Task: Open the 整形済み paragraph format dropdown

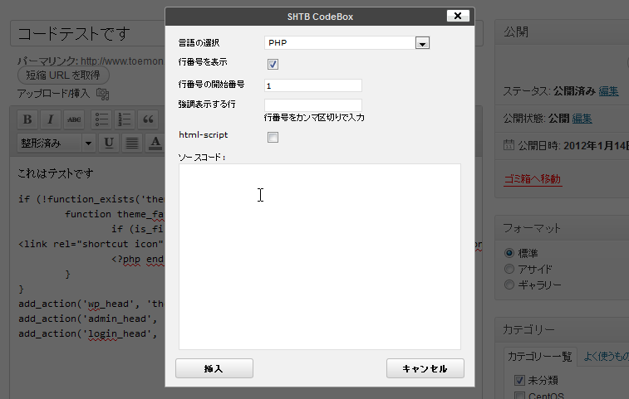Action: click(57, 143)
